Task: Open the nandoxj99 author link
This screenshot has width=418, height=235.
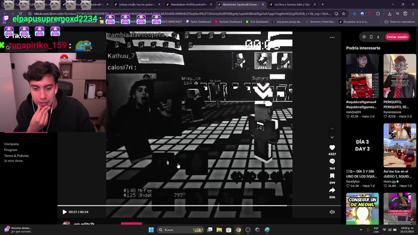Action: click(353, 112)
